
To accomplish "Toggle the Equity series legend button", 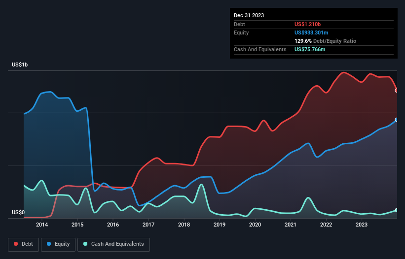I will [58, 244].
